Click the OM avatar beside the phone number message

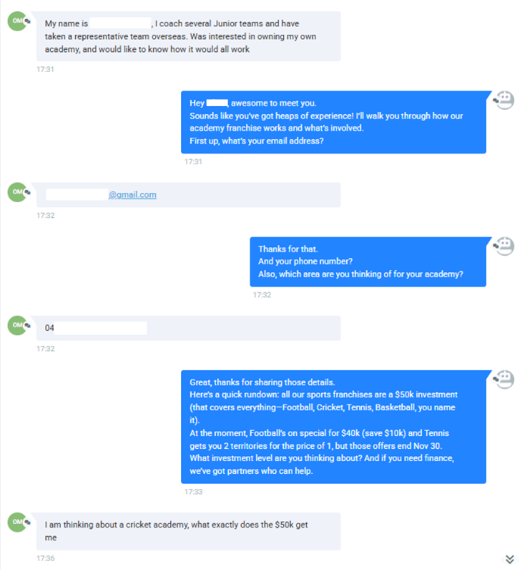click(x=18, y=326)
